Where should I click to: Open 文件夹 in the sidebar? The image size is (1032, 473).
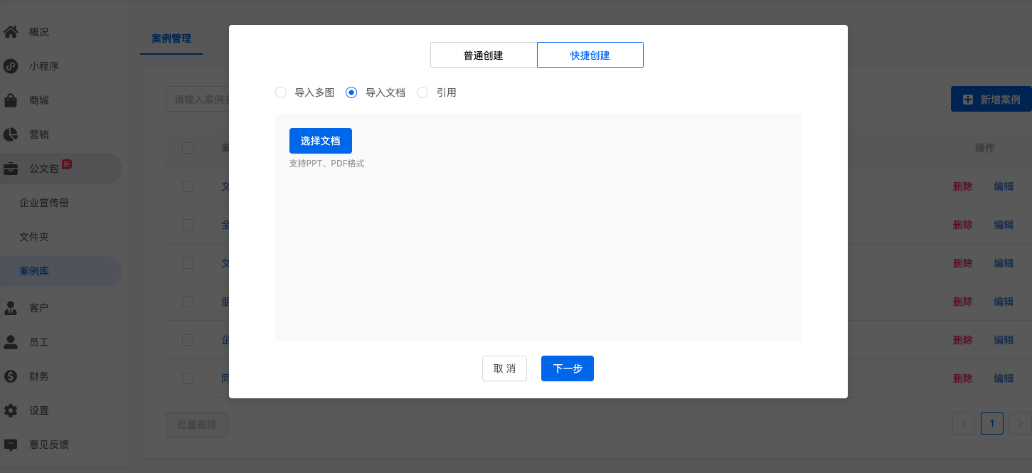pos(34,237)
